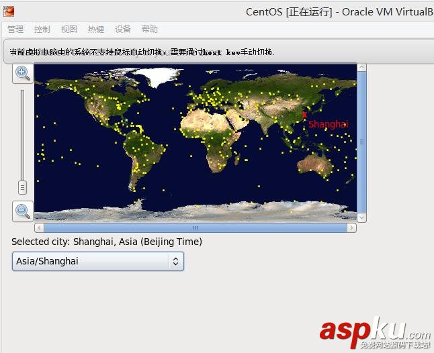Click the horizontal scrollbar left arrow
This screenshot has width=434, height=353.
click(x=40, y=228)
